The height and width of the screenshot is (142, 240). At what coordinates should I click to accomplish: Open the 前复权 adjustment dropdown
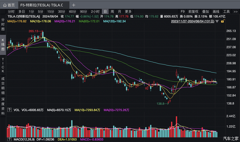(x=193, y=12)
